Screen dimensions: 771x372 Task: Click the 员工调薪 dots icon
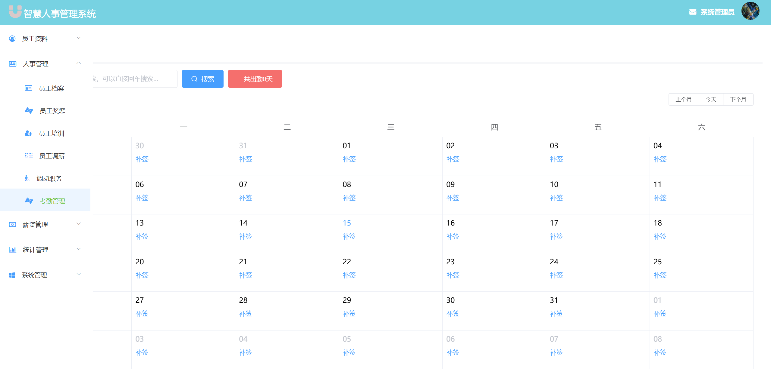[29, 156]
